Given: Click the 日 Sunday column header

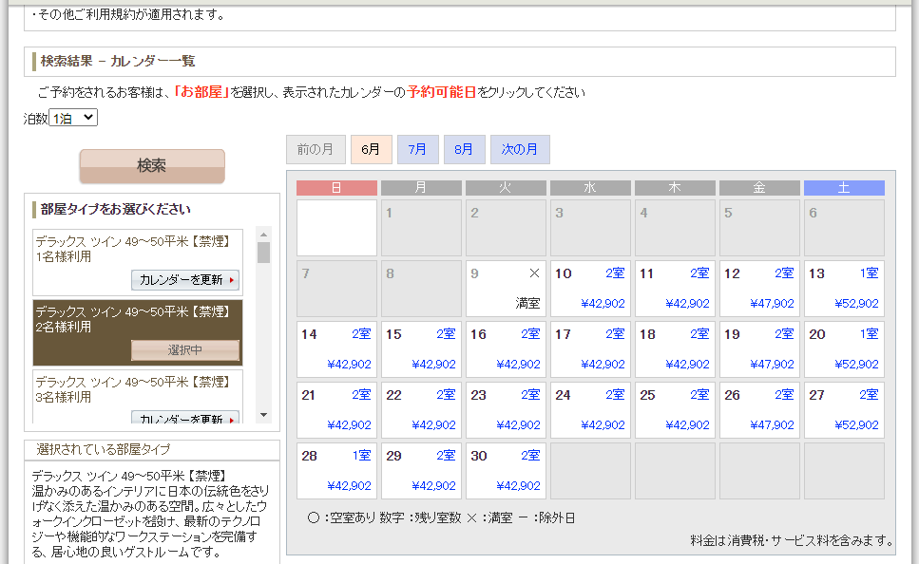Looking at the screenshot, I should pos(336,187).
